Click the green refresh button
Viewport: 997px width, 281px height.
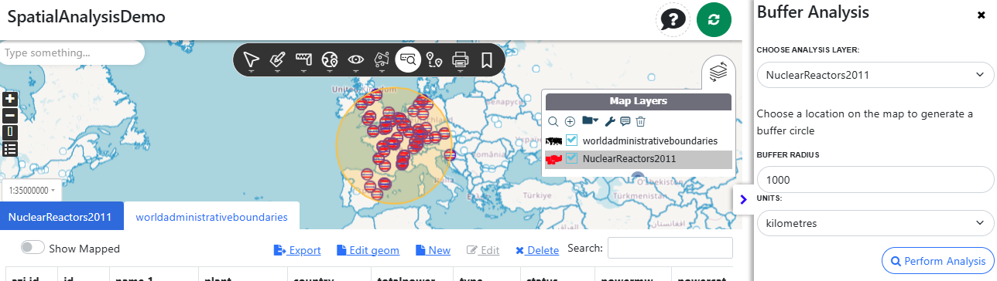(714, 19)
